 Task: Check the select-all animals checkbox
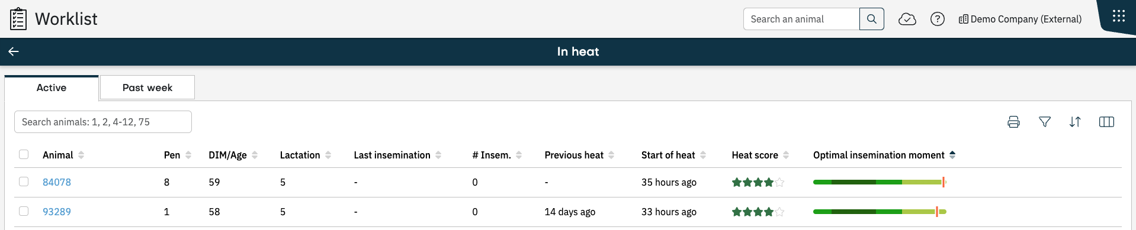coord(24,154)
